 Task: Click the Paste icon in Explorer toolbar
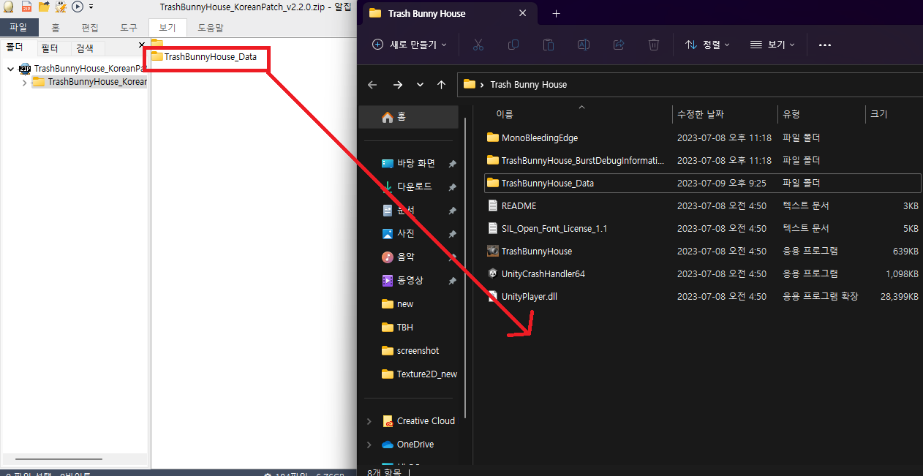click(549, 45)
